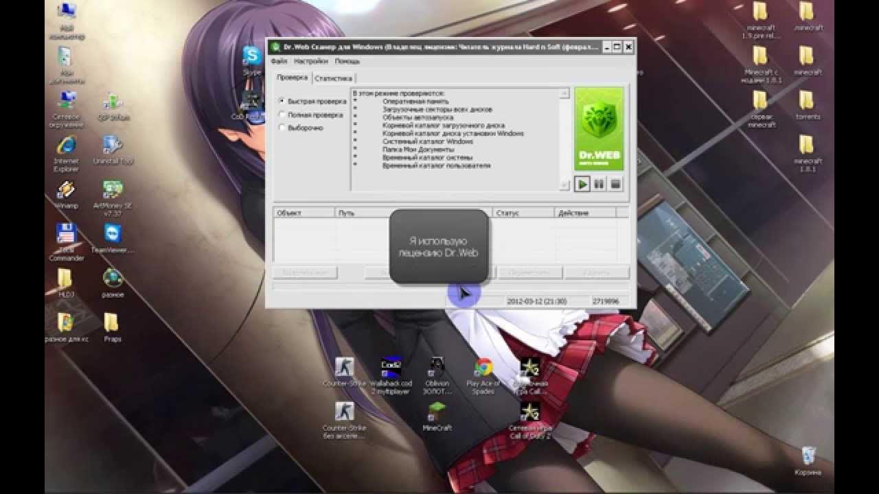Launch Counter-Strike без англе... shortcut
This screenshot has height=494, width=879.
[344, 420]
